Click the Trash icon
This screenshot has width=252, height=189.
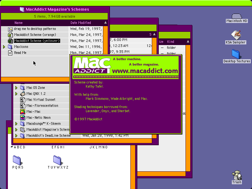(x=237, y=175)
